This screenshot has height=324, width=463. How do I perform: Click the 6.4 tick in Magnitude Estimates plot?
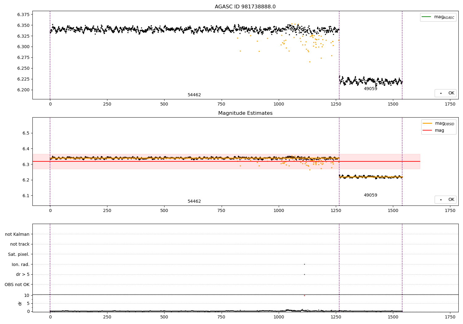click(x=26, y=149)
